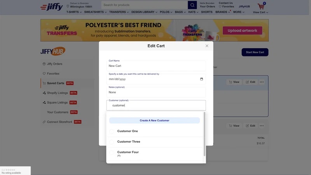Image resolution: width=311 pixels, height=175 pixels.
Task: Open Favorites link in header
Action: coord(226,7)
